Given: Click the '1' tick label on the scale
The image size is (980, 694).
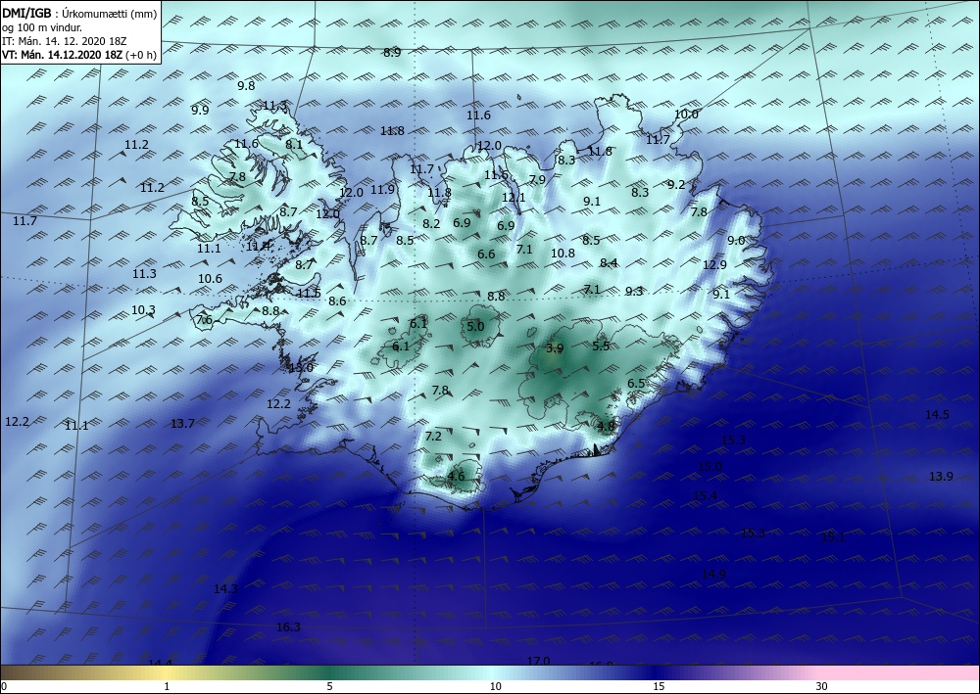Looking at the screenshot, I should click(167, 686).
